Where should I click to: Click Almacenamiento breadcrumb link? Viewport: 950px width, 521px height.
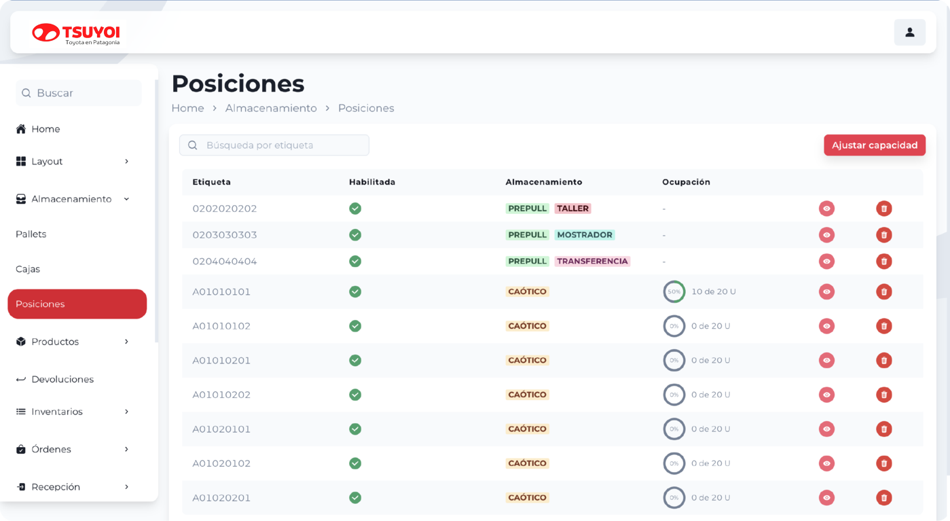271,108
